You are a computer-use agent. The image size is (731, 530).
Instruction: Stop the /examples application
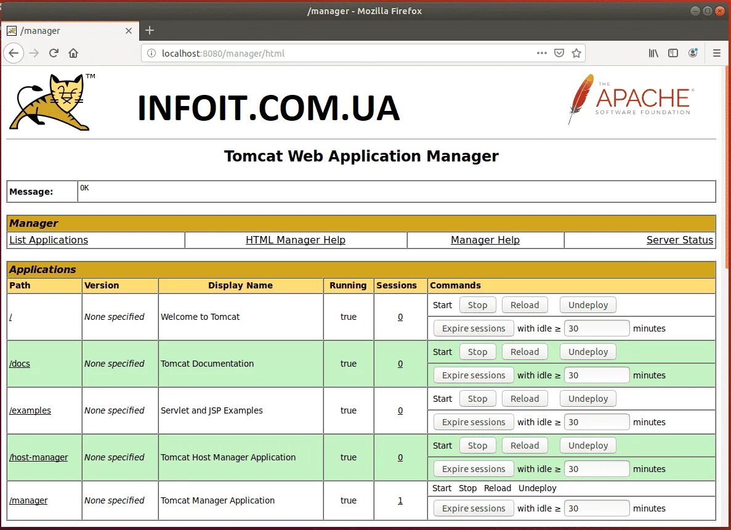478,399
